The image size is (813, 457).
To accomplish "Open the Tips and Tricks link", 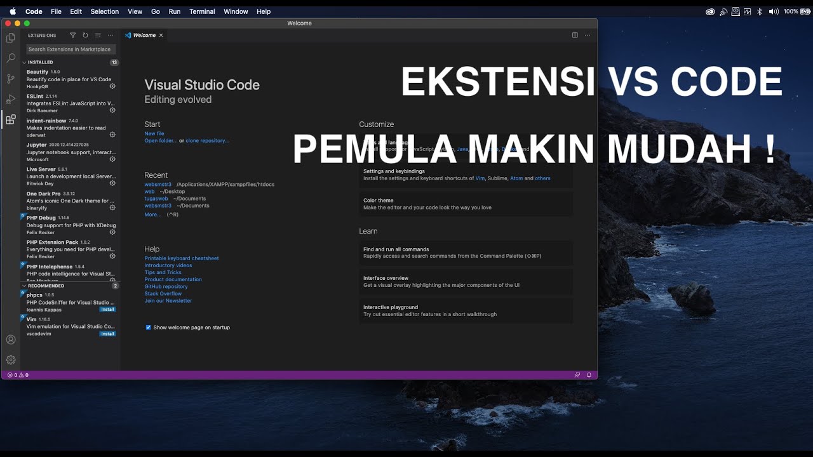I will click(163, 272).
